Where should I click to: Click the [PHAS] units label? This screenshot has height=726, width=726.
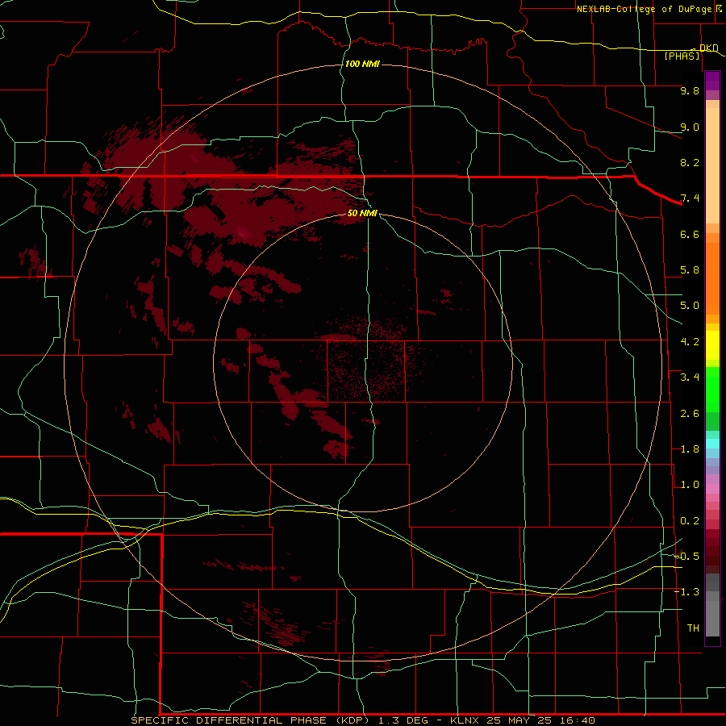click(x=682, y=56)
